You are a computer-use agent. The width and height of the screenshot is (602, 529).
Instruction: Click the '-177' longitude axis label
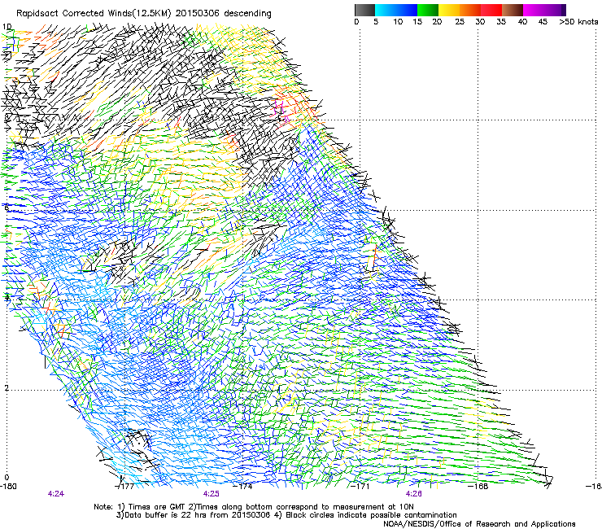click(124, 487)
